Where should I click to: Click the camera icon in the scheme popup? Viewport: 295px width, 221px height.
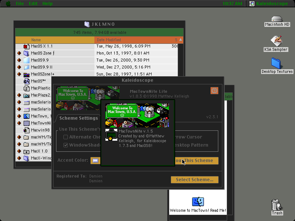[111, 135]
